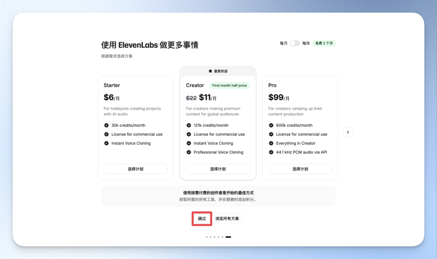The height and width of the screenshot is (259, 437).
Task: Click the 免费 2 个月 badge
Action: [324, 43]
